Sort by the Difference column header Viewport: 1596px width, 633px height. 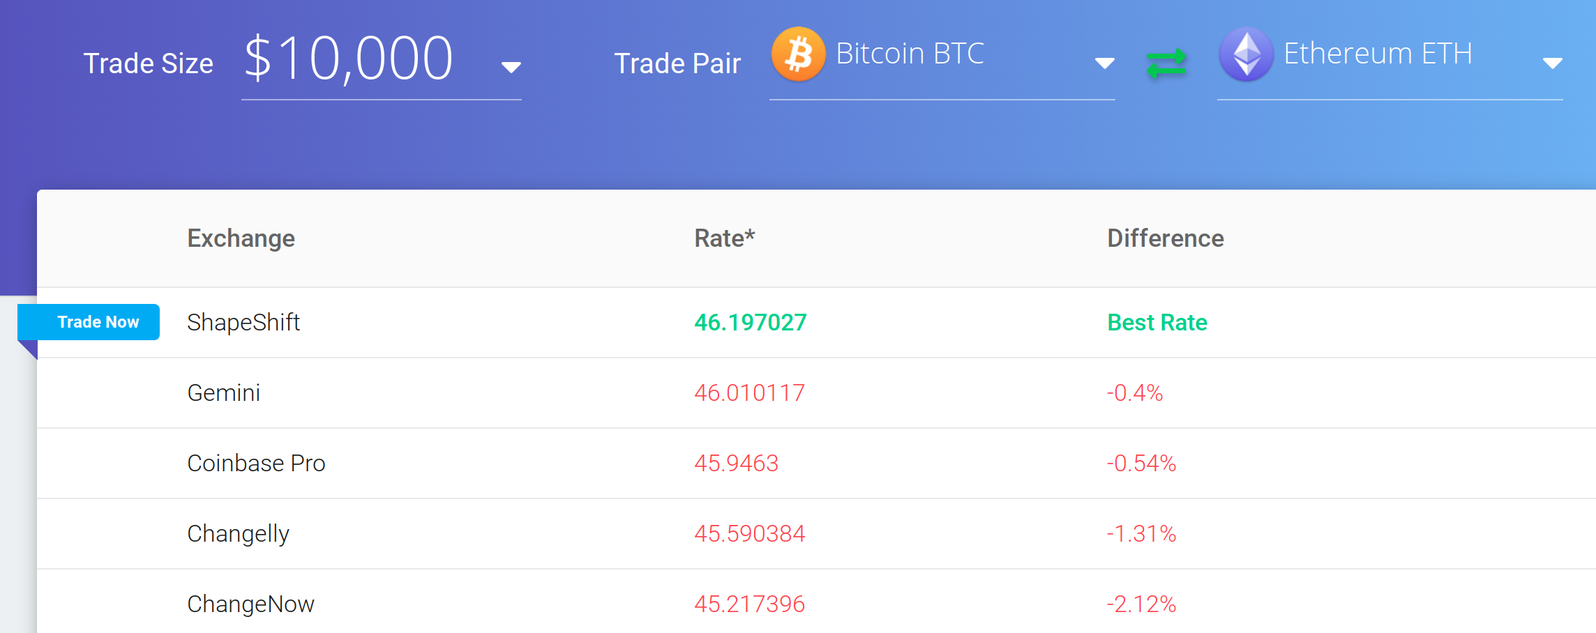(1165, 238)
